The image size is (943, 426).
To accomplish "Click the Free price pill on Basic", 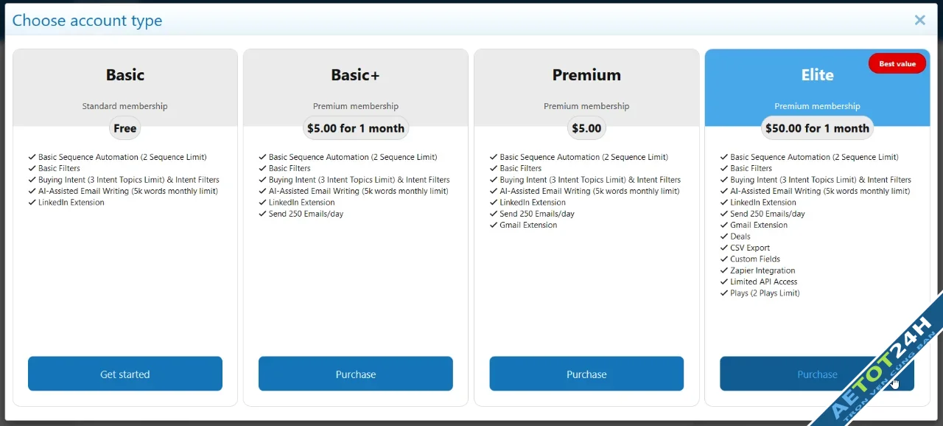I will coord(125,128).
